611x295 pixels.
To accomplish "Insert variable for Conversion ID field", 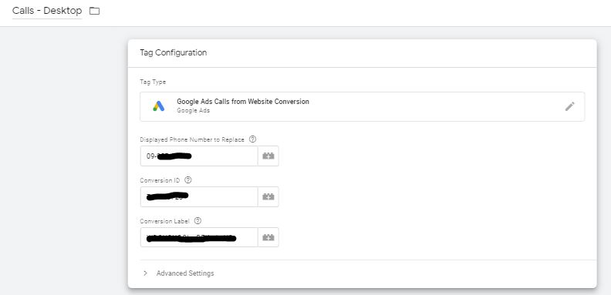I will (268, 196).
